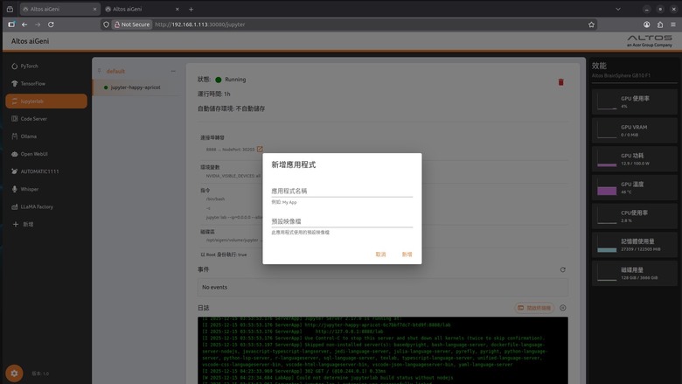Reload the page in the browser

[x=51, y=24]
